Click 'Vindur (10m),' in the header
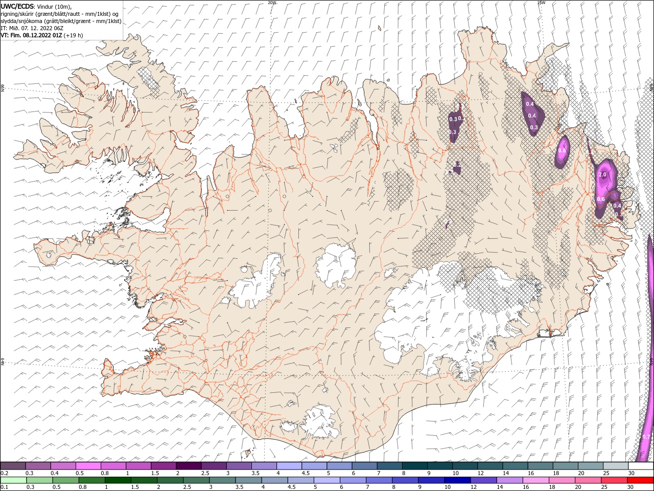Image resolution: width=654 pixels, height=491 pixels. 54,6
